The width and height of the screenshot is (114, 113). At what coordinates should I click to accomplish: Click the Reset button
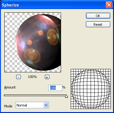coord(98,25)
